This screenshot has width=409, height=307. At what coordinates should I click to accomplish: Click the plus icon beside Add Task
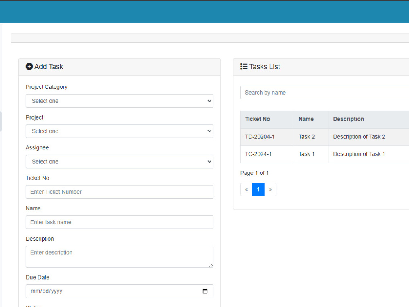(x=29, y=66)
